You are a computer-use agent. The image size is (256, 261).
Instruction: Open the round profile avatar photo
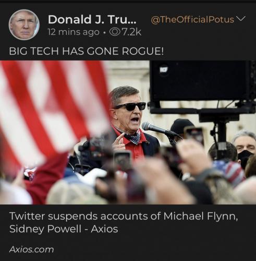point(24,25)
